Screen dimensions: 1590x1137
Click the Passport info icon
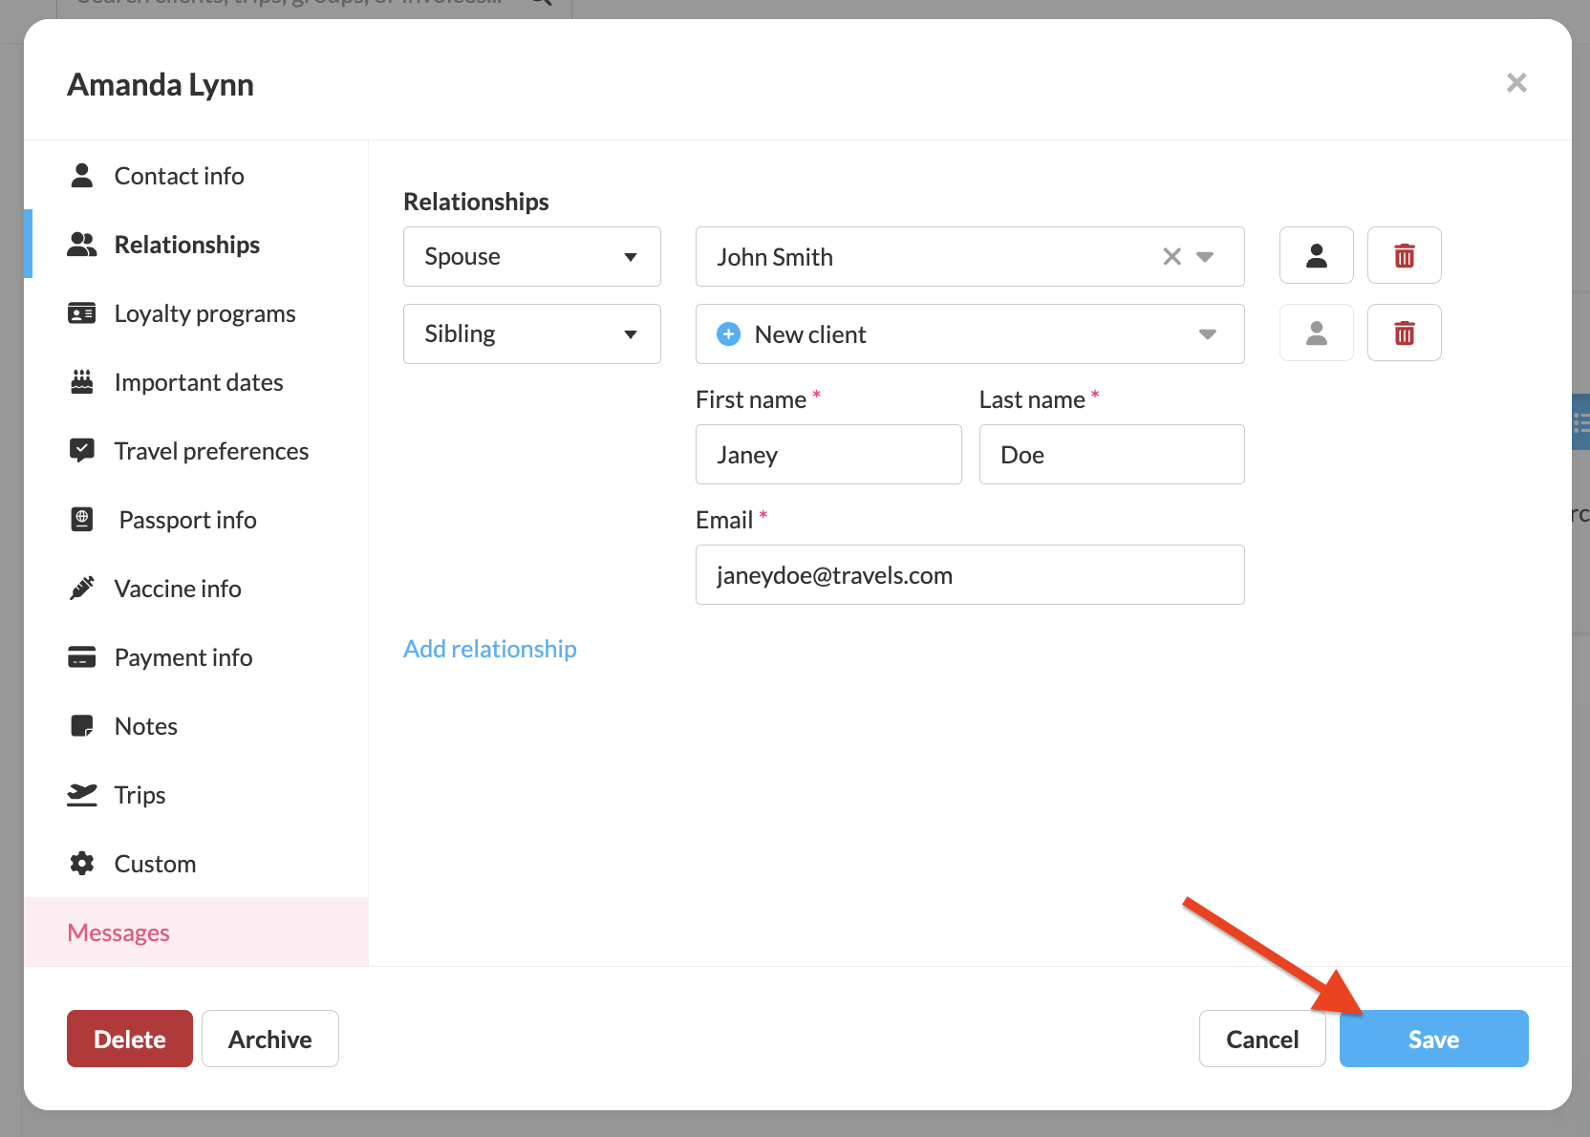coord(82,520)
